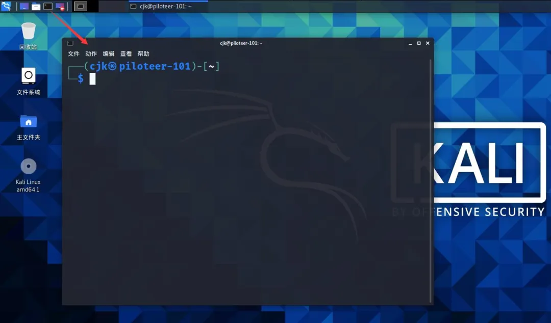
Task: Select the workspace switcher box
Action: [x=81, y=6]
